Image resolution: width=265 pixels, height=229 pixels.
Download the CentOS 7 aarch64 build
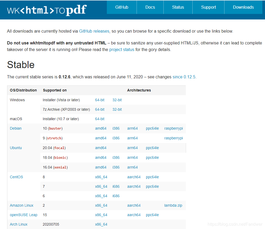[x=134, y=186]
